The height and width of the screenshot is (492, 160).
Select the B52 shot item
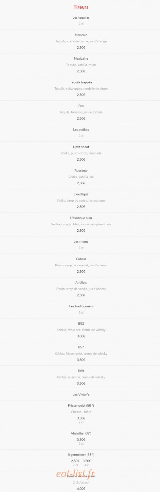[81, 323]
